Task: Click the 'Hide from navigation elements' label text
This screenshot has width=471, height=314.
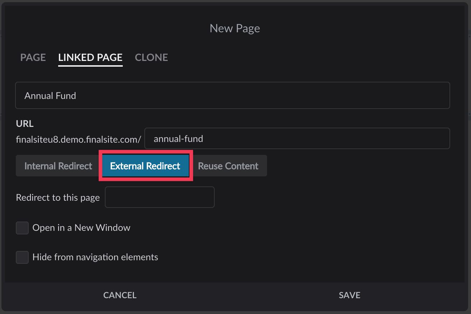Action: coord(95,257)
